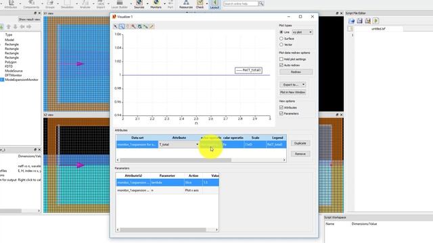The image size is (433, 243).
Task: Click Save As icon in Script File Editor
Action: [367, 21]
